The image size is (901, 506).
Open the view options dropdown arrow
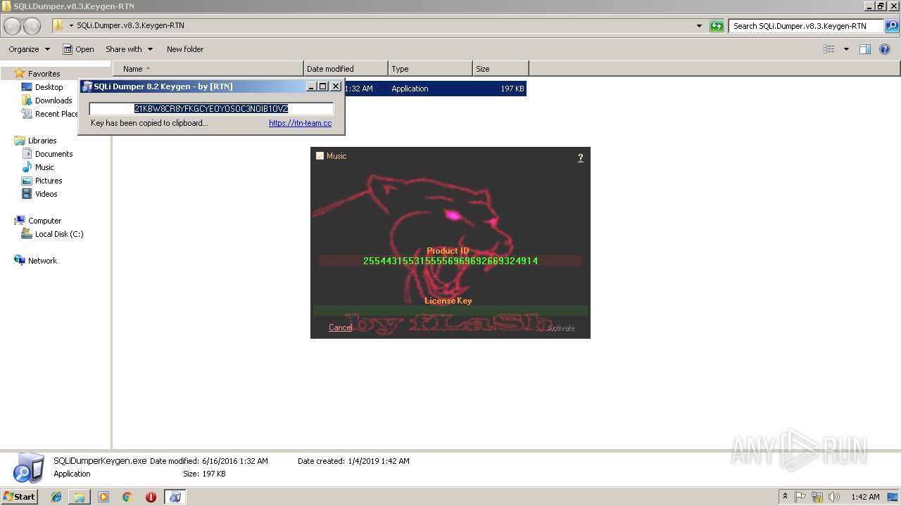846,49
